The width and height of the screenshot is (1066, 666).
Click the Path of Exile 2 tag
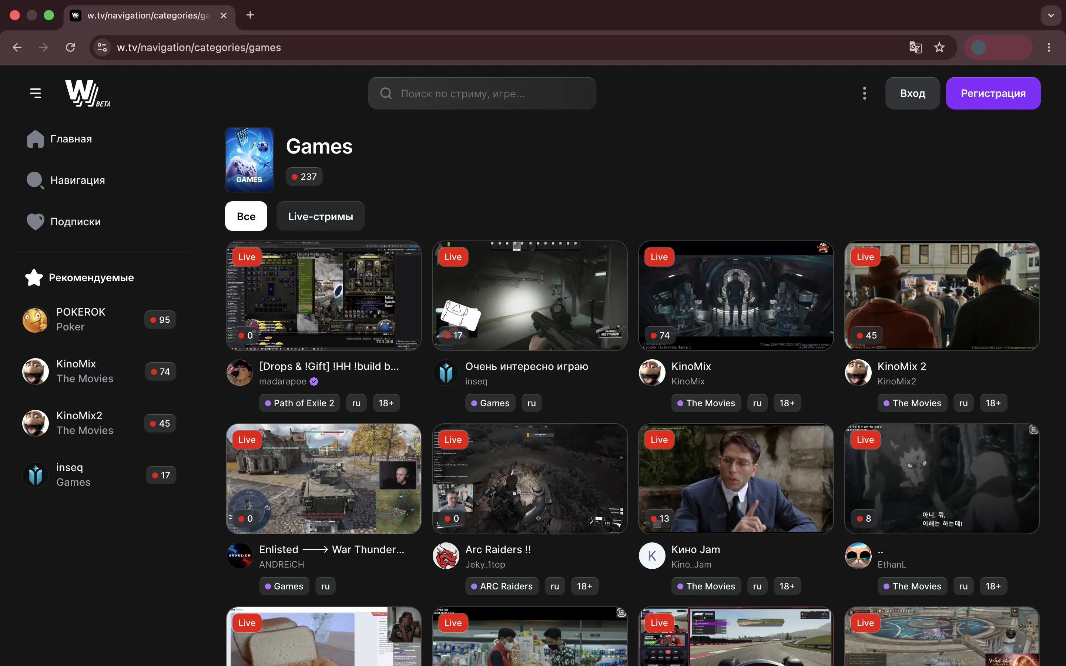299,403
